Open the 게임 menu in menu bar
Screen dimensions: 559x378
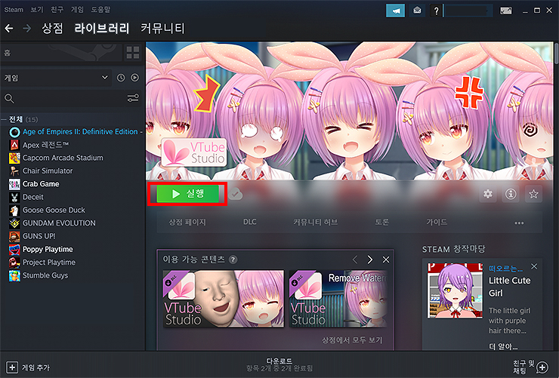(x=77, y=10)
